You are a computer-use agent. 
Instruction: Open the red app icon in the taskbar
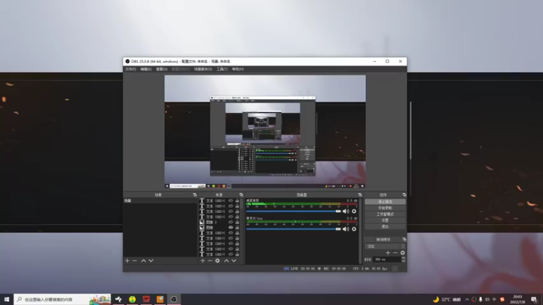146,299
